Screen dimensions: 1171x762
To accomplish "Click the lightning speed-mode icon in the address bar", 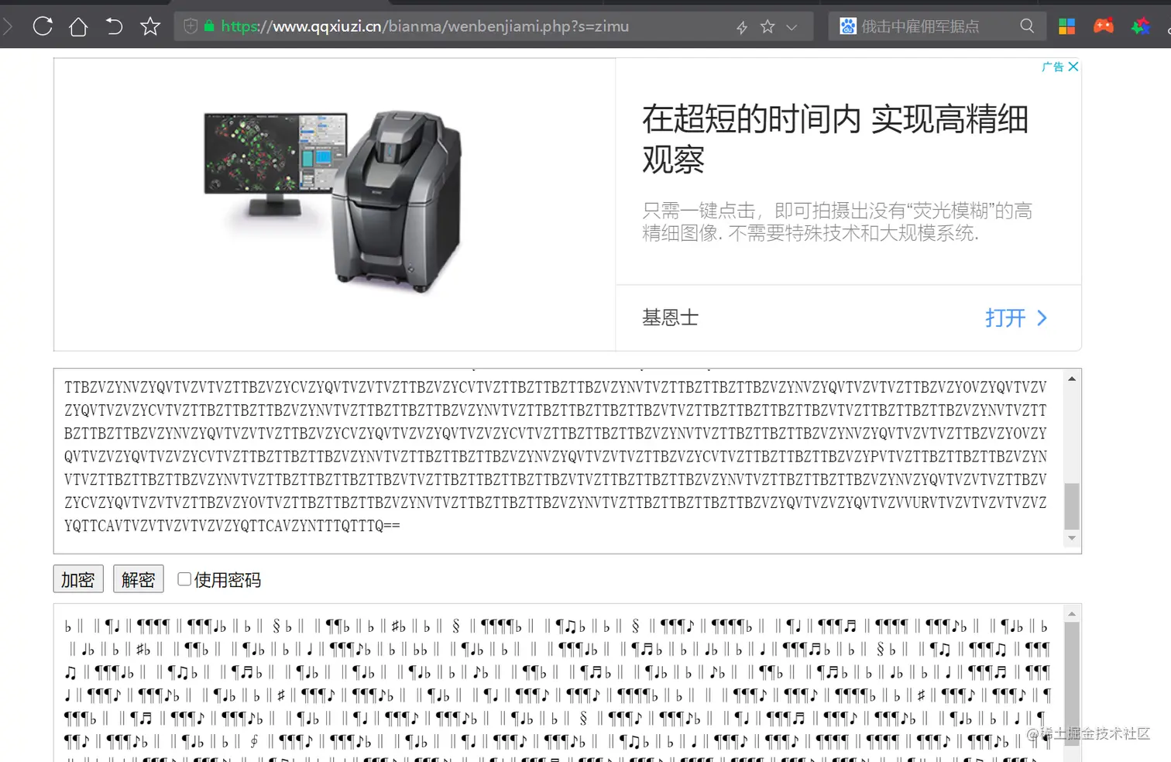I will (x=742, y=27).
